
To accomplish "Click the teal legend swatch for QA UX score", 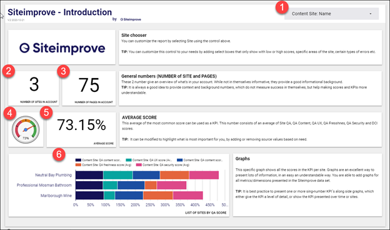I will [129, 160].
